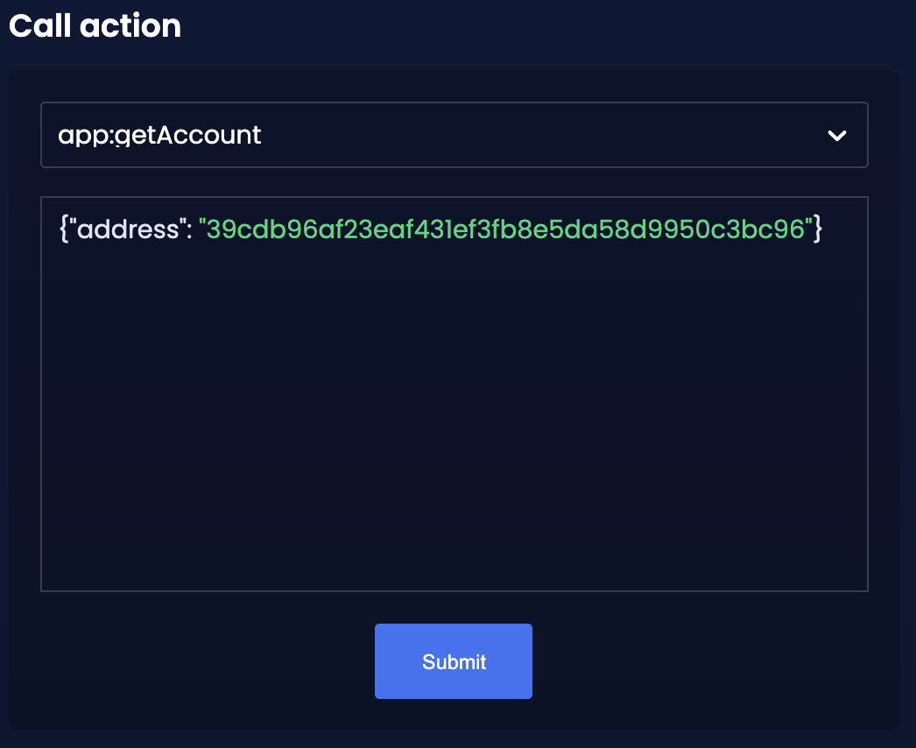Click the dropdown chevron arrow icon
Viewport: 916px width, 748px height.
[837, 136]
